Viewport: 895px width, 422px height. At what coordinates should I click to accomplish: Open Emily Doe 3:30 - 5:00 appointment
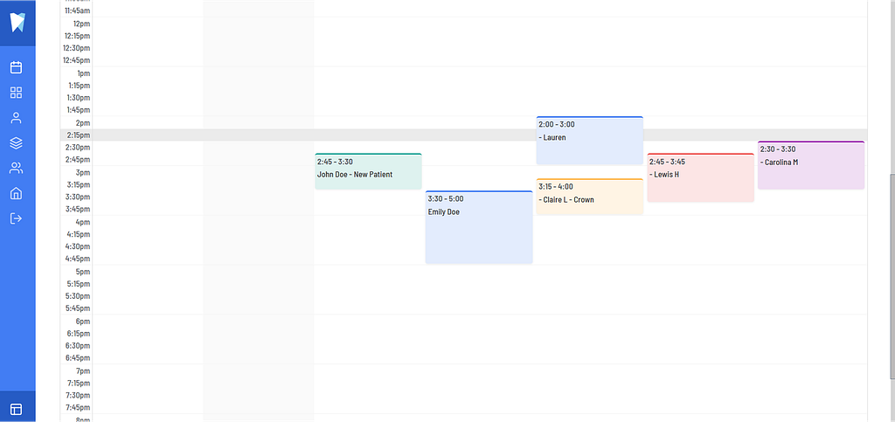479,227
